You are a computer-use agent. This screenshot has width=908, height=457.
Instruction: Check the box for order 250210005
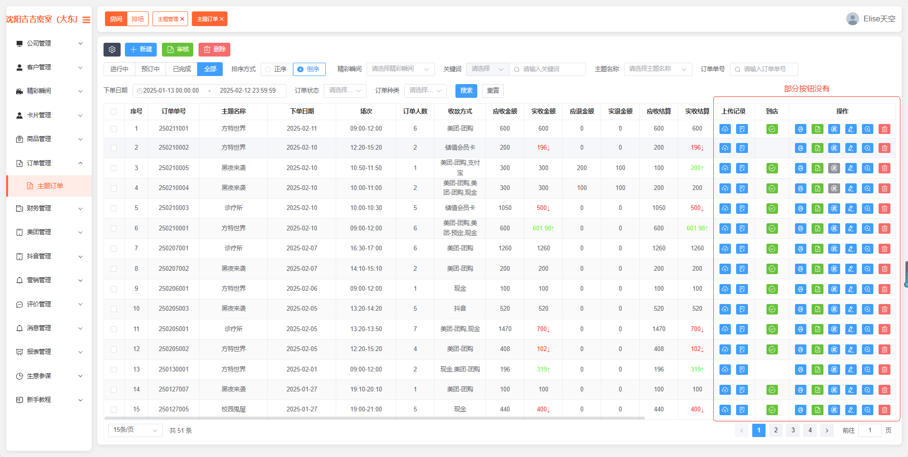coord(113,168)
